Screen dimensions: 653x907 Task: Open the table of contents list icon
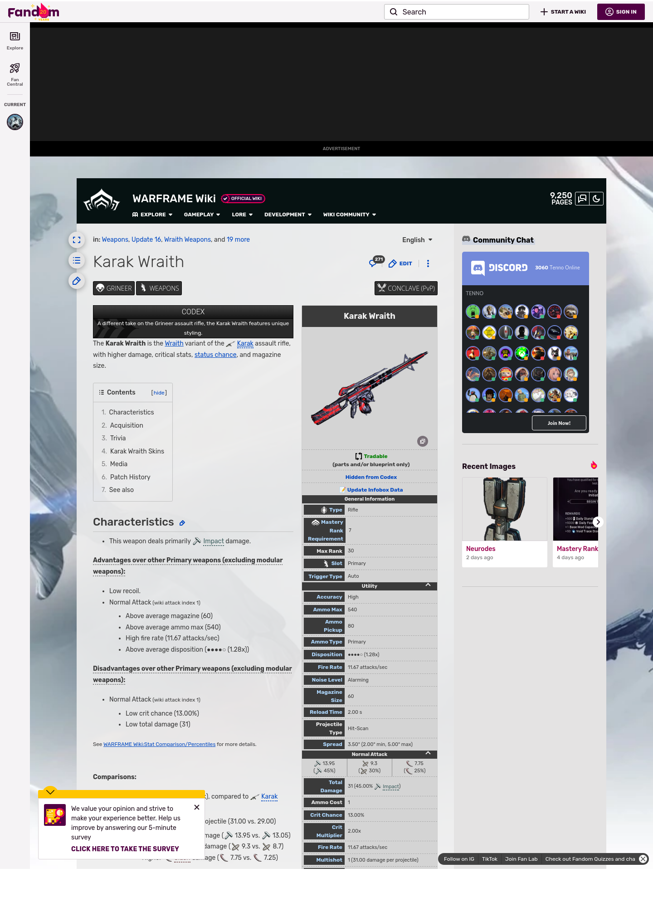[77, 260]
